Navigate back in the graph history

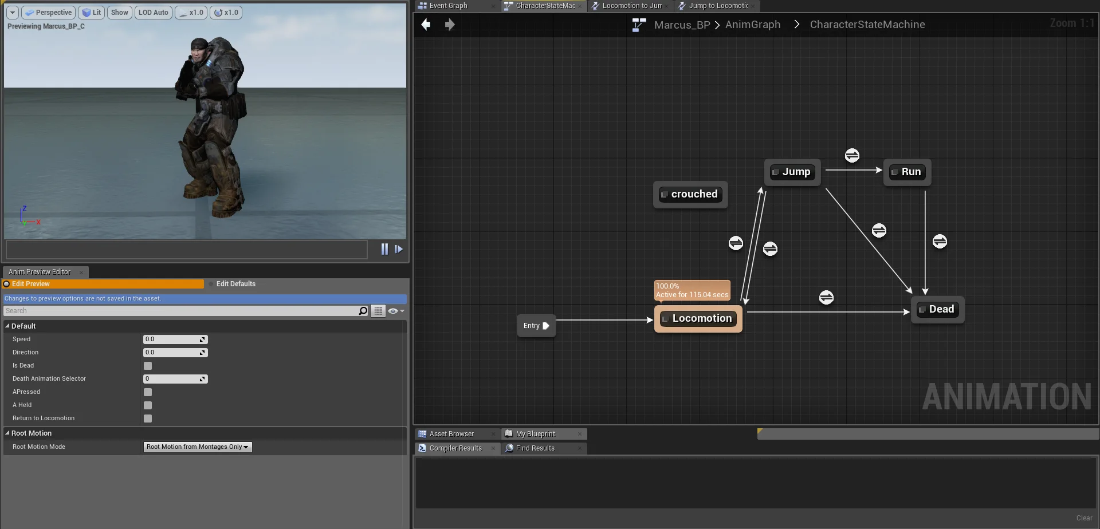coord(426,25)
